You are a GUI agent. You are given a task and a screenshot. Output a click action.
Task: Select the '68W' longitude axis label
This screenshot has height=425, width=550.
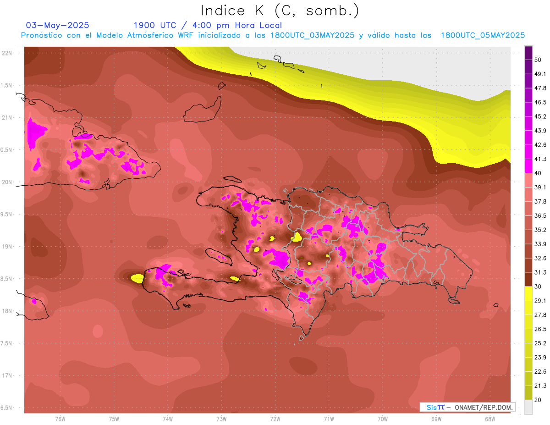pyautogui.click(x=489, y=419)
